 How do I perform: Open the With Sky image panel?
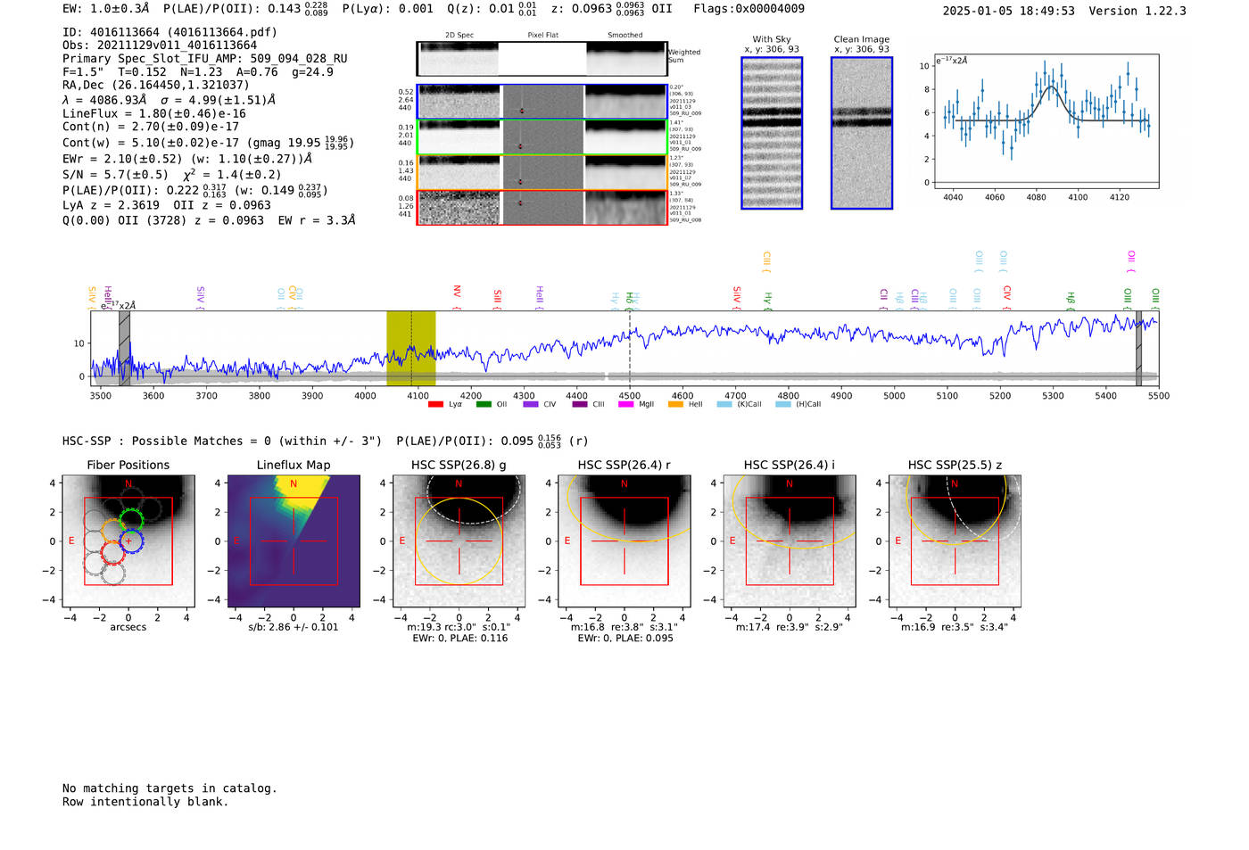[772, 133]
